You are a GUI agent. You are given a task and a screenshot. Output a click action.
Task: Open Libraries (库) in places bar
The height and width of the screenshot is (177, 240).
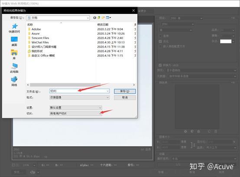[x=14, y=52]
